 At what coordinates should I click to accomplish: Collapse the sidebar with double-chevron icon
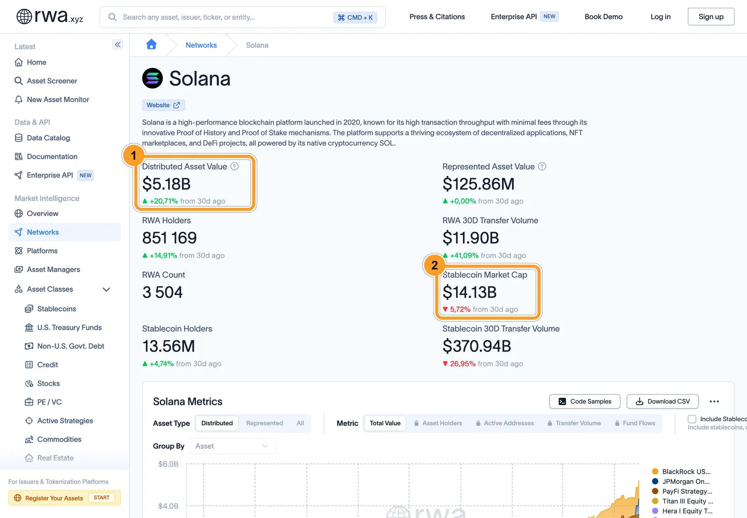(118, 45)
